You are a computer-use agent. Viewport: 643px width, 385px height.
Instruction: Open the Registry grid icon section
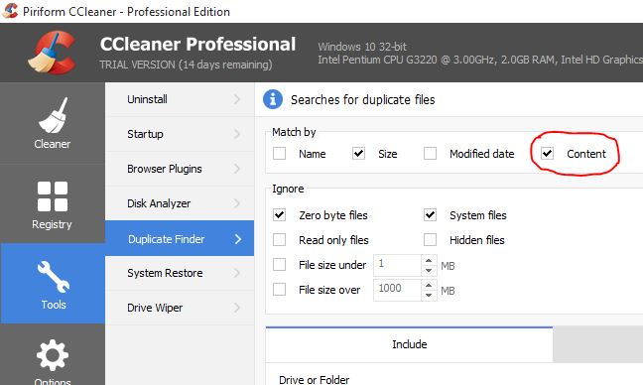[53, 196]
